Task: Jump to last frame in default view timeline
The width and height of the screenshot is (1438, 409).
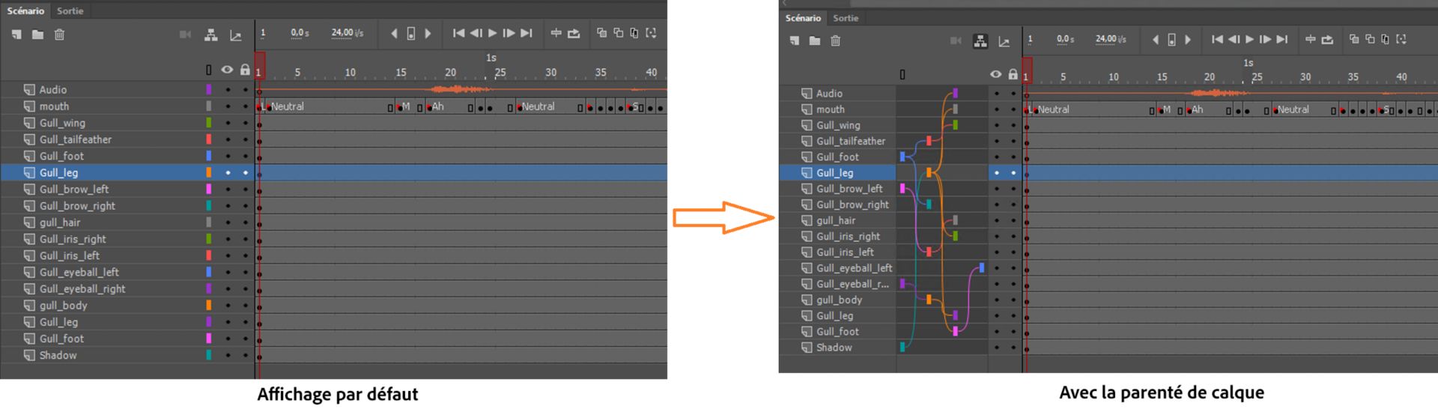Action: click(x=527, y=33)
